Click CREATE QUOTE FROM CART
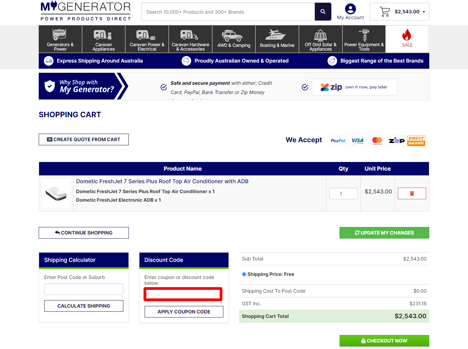468x349 pixels. pos(84,139)
